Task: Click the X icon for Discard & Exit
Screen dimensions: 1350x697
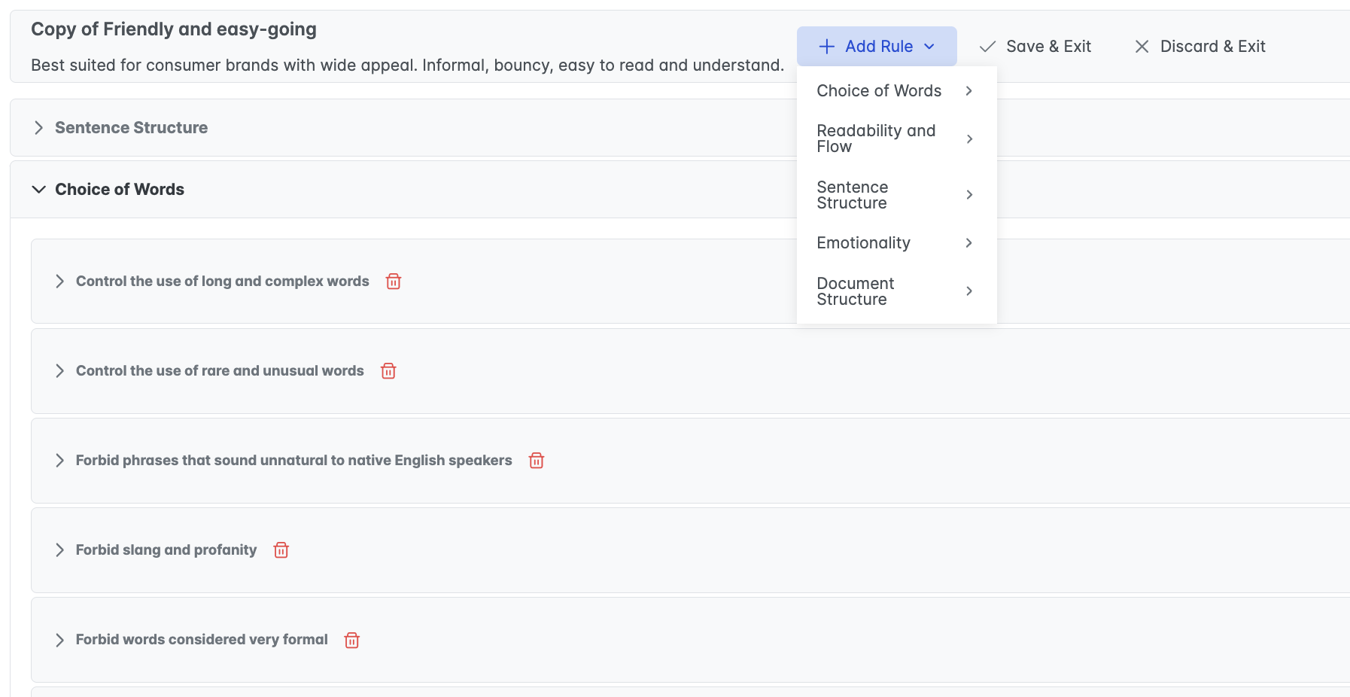Action: [1142, 47]
